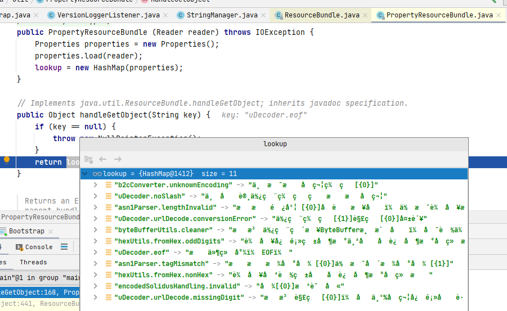Close the PropertyResourceBundle.java tab

pyautogui.click(x=499, y=15)
